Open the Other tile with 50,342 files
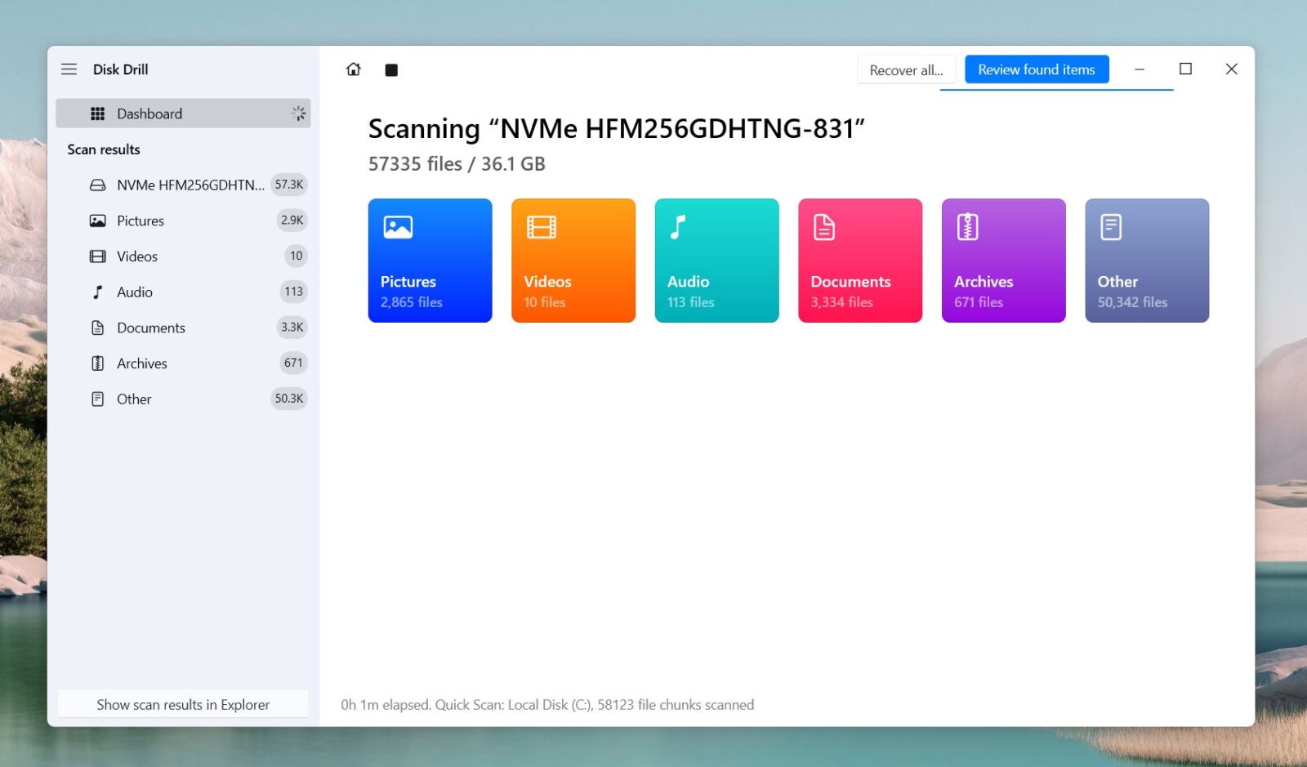Image resolution: width=1307 pixels, height=767 pixels. 1146,260
